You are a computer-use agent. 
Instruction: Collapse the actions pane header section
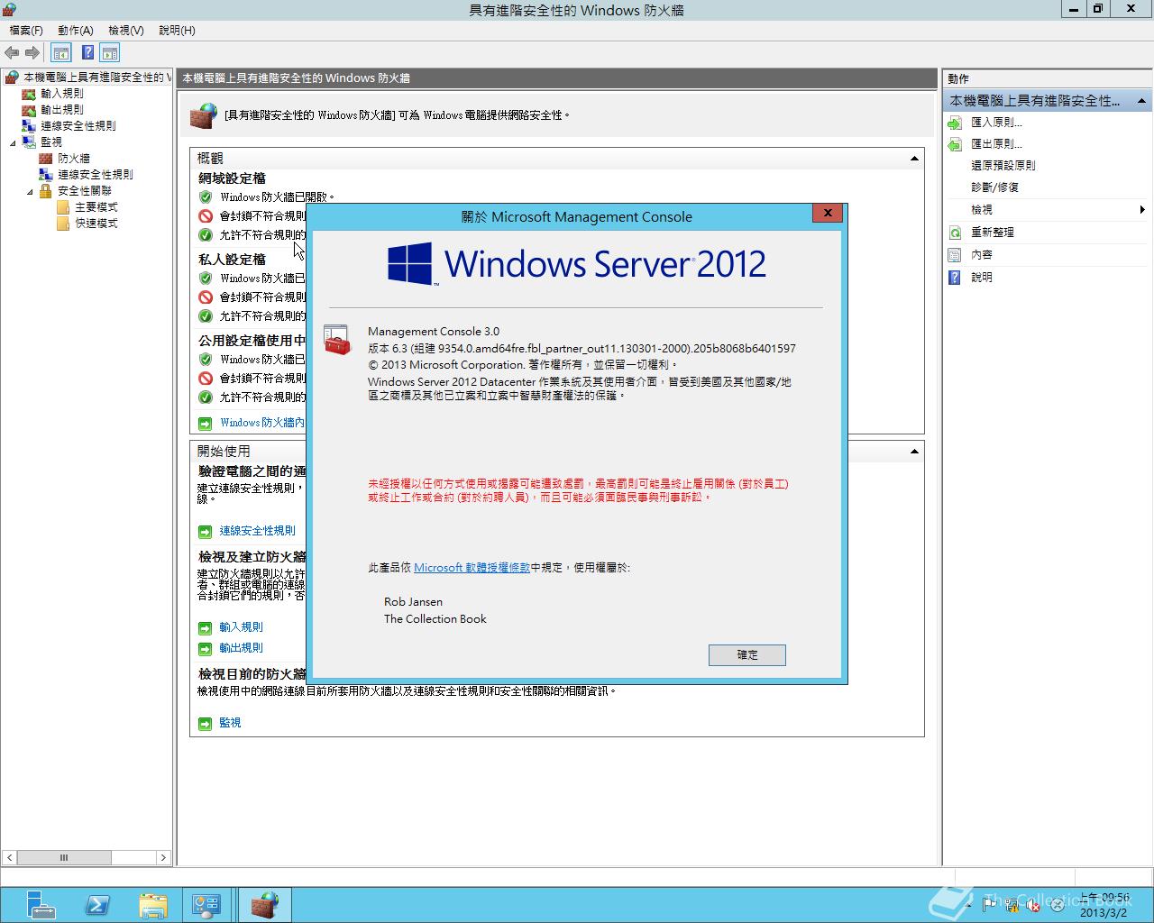(x=1141, y=101)
